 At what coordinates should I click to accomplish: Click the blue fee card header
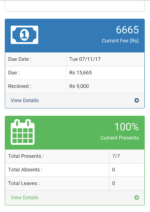tap(75, 35)
